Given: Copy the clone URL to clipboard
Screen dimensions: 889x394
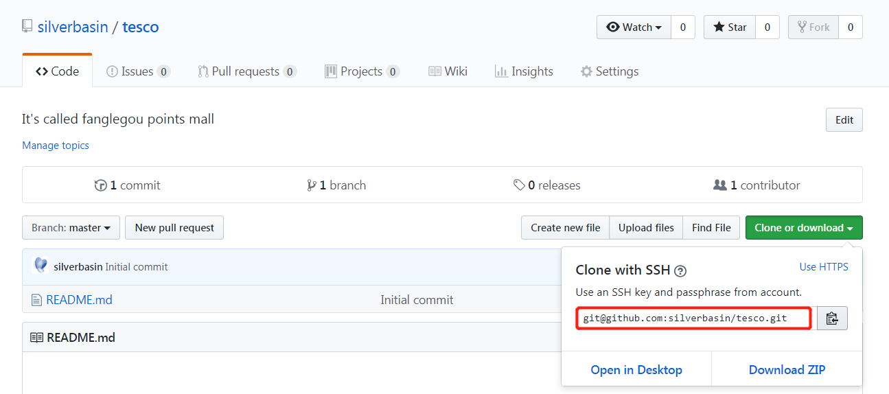Looking at the screenshot, I should pyautogui.click(x=832, y=318).
